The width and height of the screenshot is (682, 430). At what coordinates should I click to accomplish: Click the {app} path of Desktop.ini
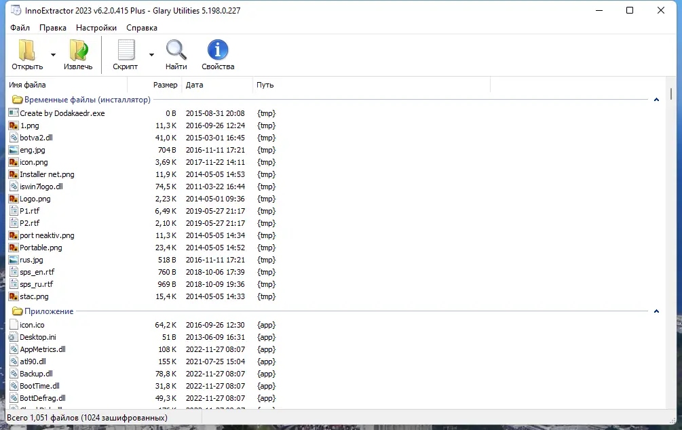tap(266, 337)
